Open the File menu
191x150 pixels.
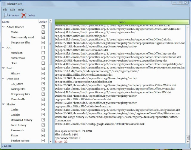pos(5,10)
